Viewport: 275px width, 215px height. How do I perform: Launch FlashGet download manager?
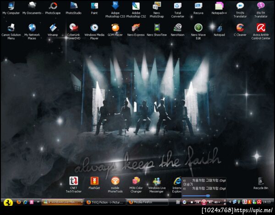94,183
